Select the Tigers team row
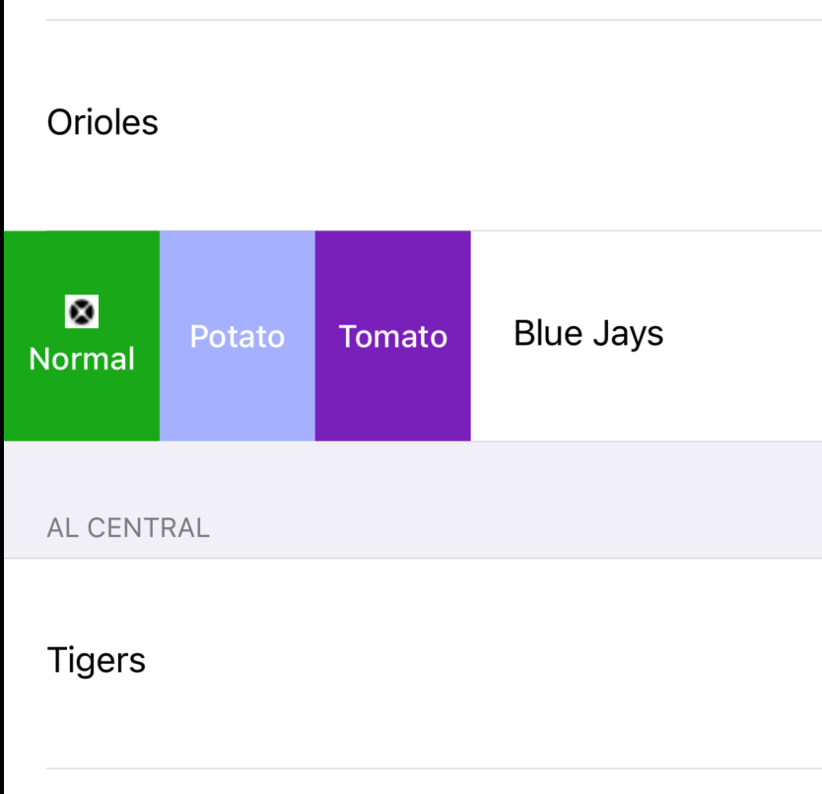822x794 pixels. (x=413, y=664)
